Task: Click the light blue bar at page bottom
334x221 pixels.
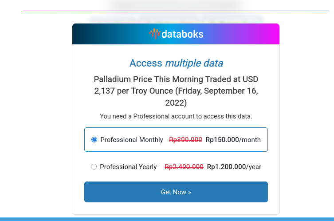Action: 167,219
